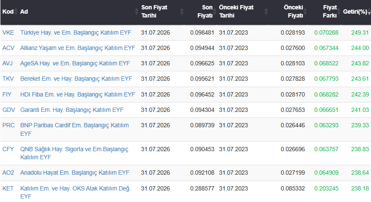Open fund code TKV link
Screen dimensions: 371x202
[8, 79]
